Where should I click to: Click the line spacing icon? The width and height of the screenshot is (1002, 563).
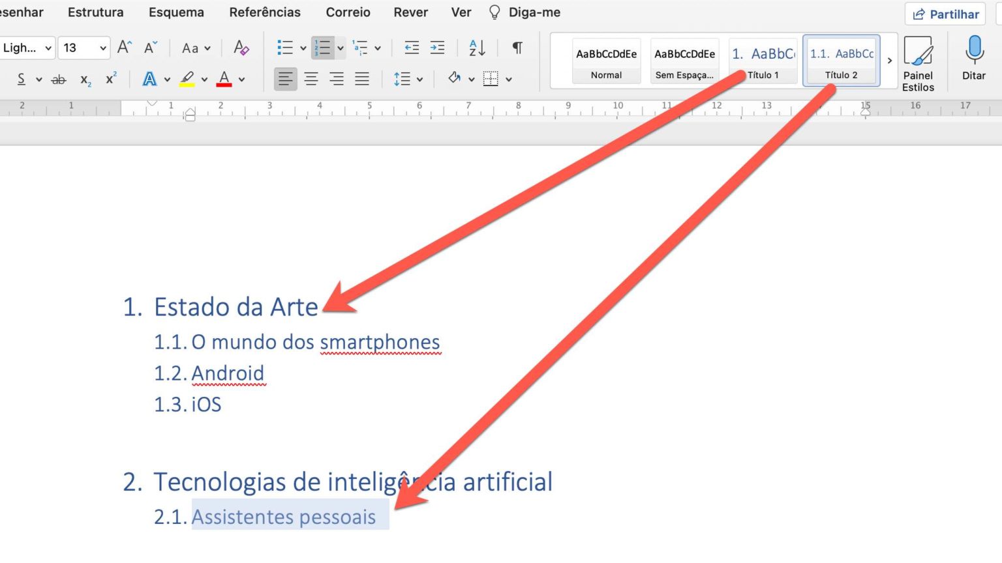click(x=402, y=79)
